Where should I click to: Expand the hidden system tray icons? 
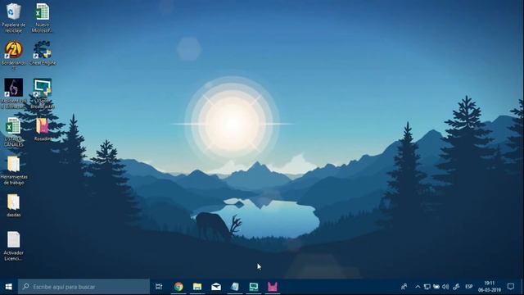point(418,287)
